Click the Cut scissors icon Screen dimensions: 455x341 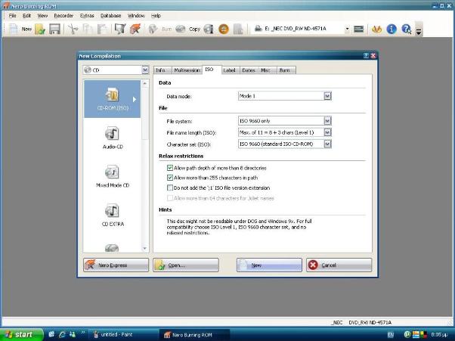73,29
